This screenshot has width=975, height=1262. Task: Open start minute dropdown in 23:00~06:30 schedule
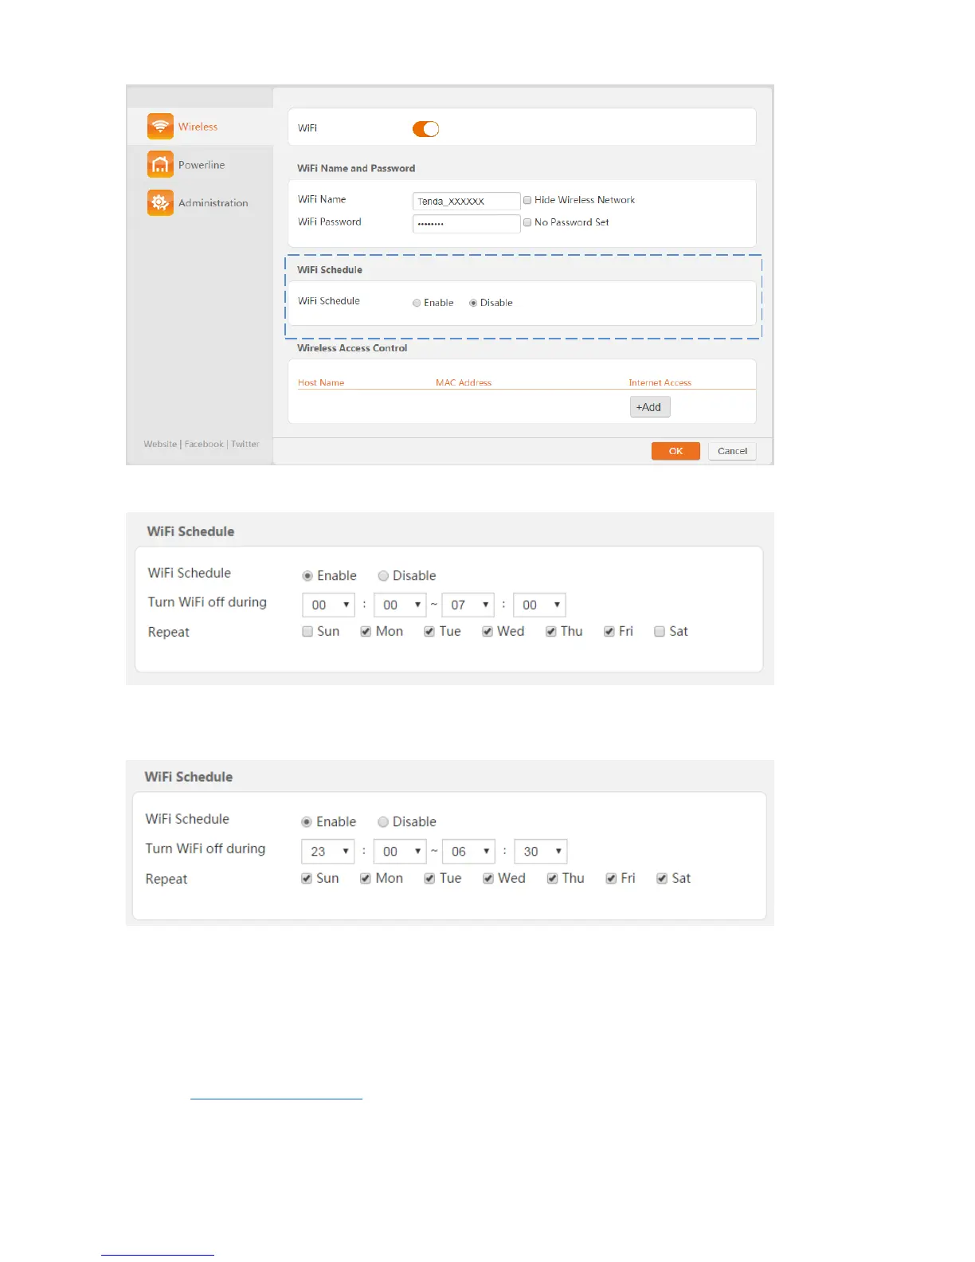pos(400,851)
